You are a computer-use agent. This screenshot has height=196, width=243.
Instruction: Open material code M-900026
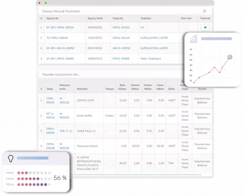[x=64, y=146]
